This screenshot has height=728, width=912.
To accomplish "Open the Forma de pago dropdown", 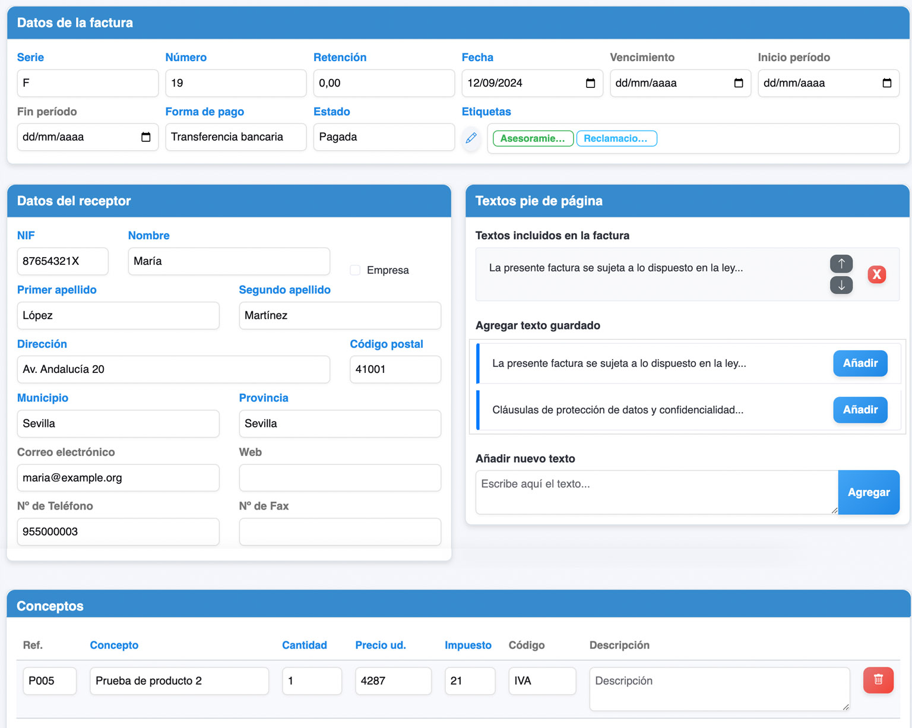I will click(x=236, y=137).
